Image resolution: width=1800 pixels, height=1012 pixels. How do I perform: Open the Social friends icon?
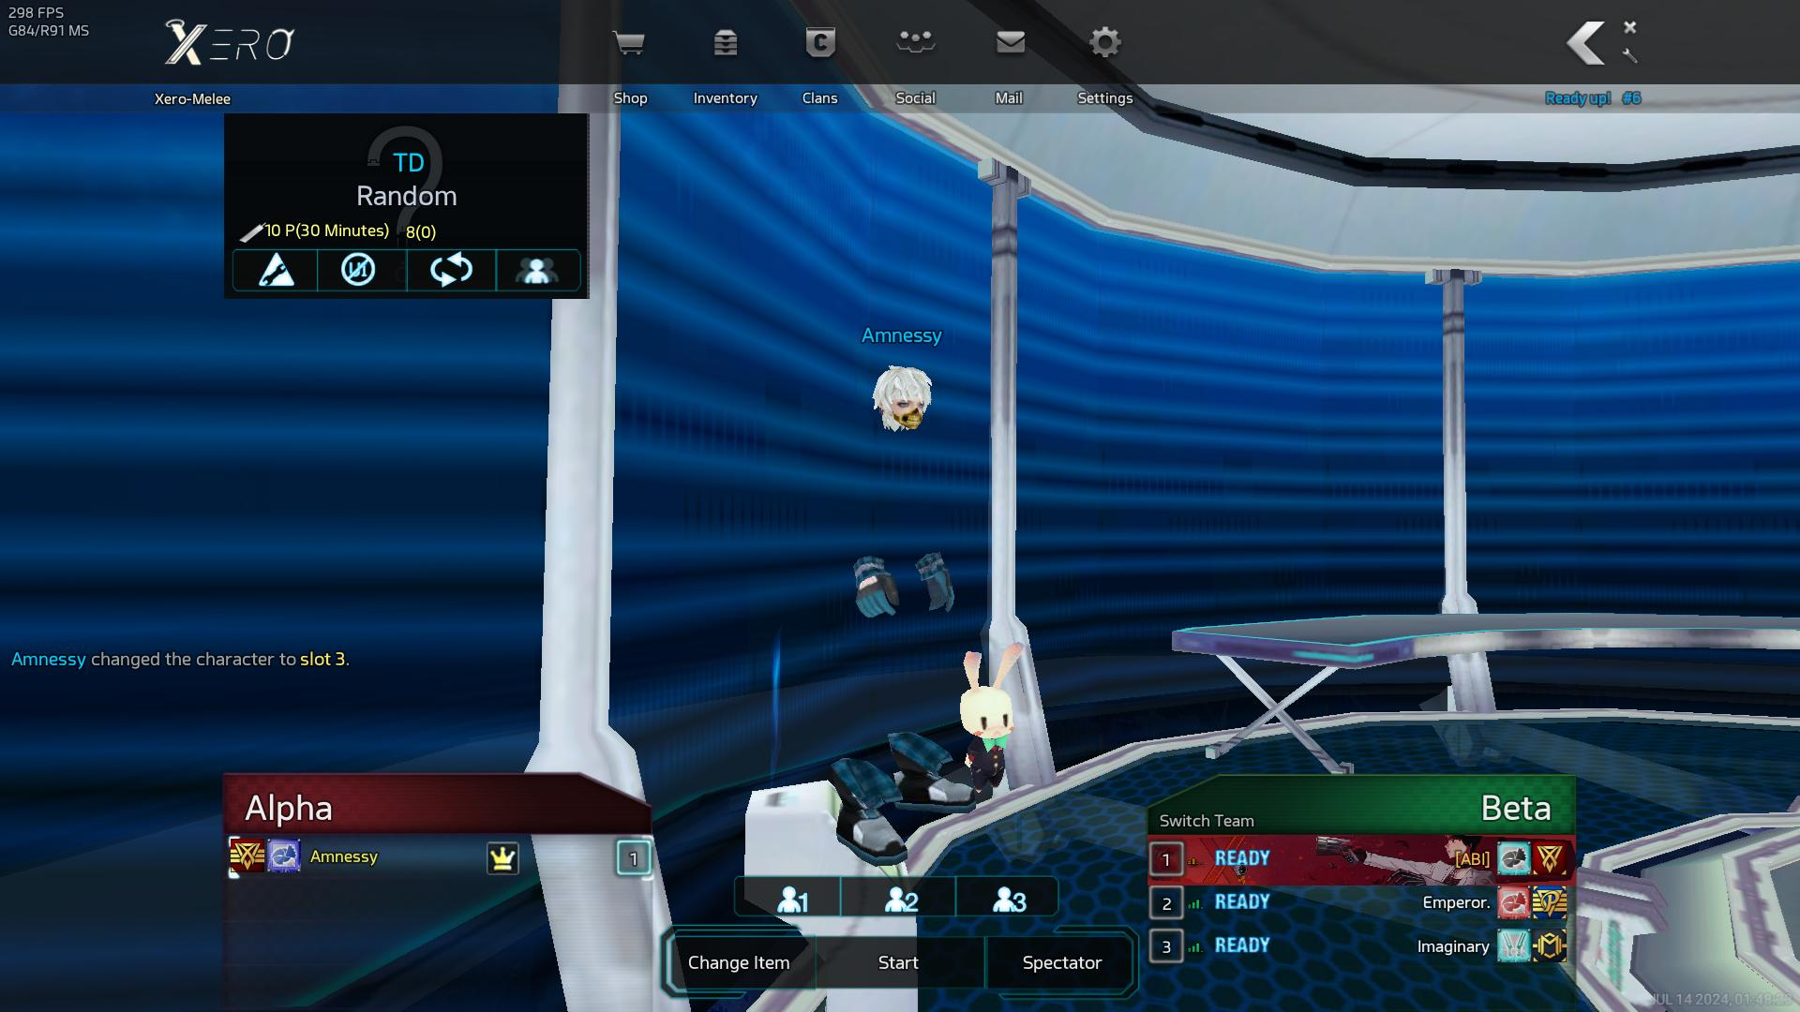point(915,43)
